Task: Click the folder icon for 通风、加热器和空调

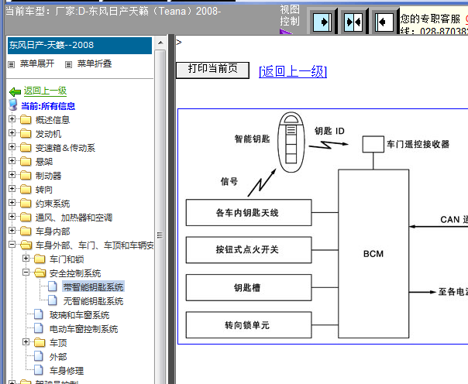Action: 26,218
